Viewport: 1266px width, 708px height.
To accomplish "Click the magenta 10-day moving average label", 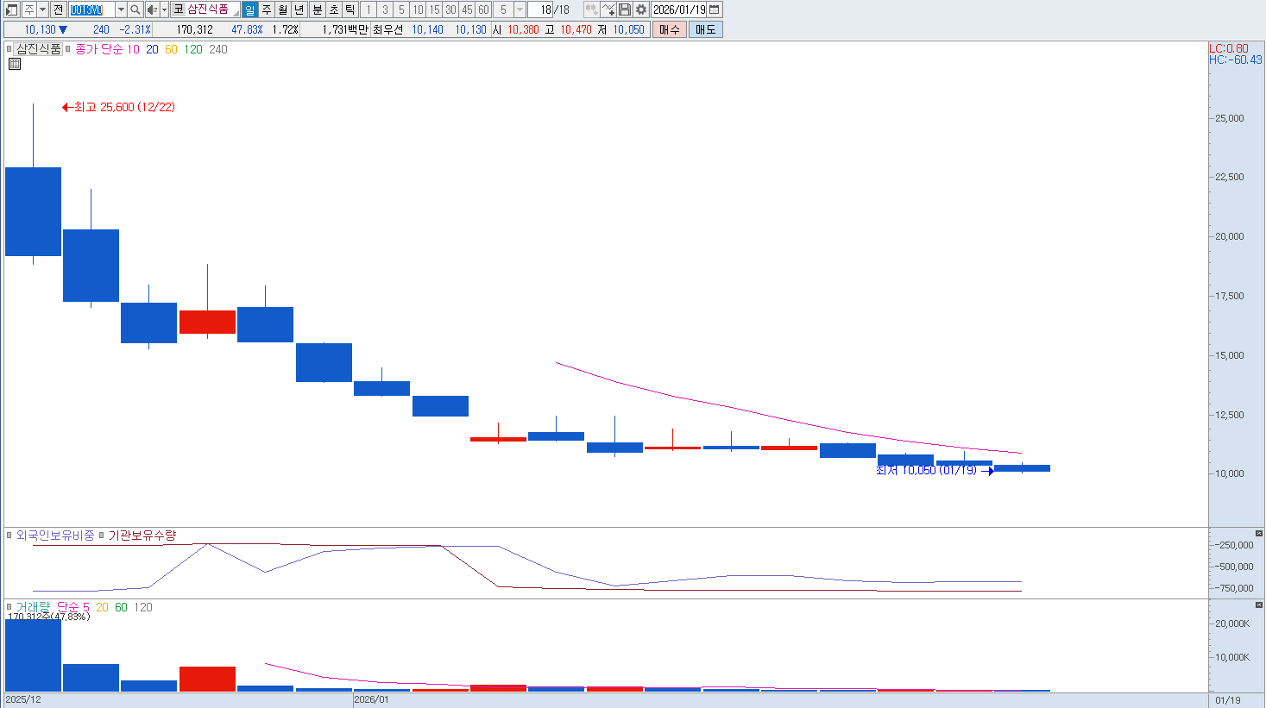I will click(x=133, y=49).
